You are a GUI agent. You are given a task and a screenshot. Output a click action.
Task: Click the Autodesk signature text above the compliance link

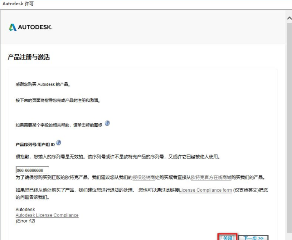25,210
